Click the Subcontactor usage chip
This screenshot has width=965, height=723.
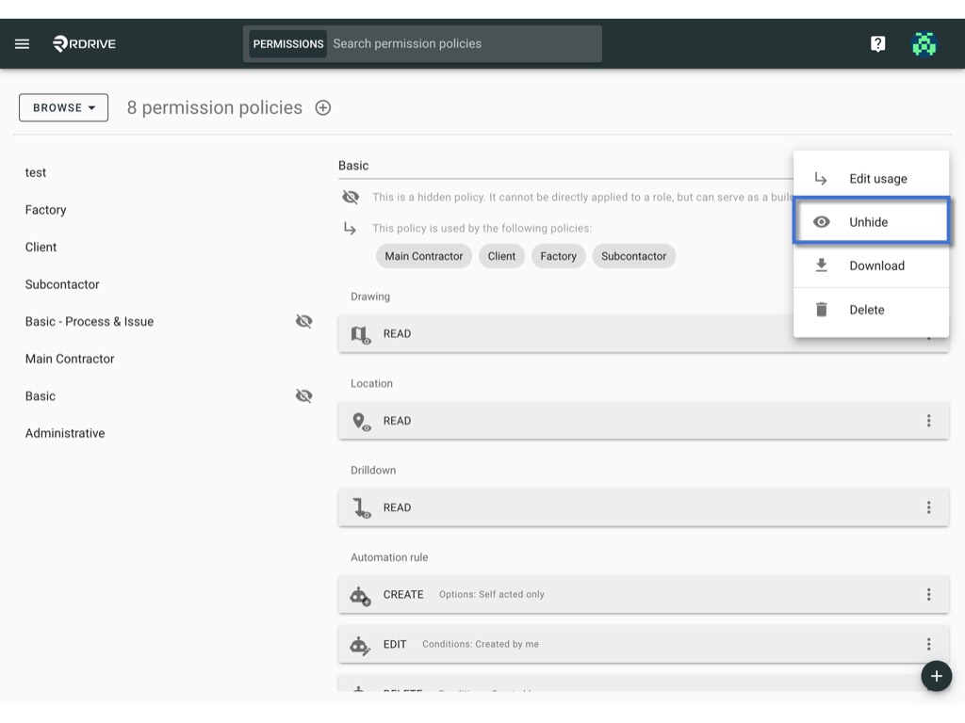(x=633, y=256)
